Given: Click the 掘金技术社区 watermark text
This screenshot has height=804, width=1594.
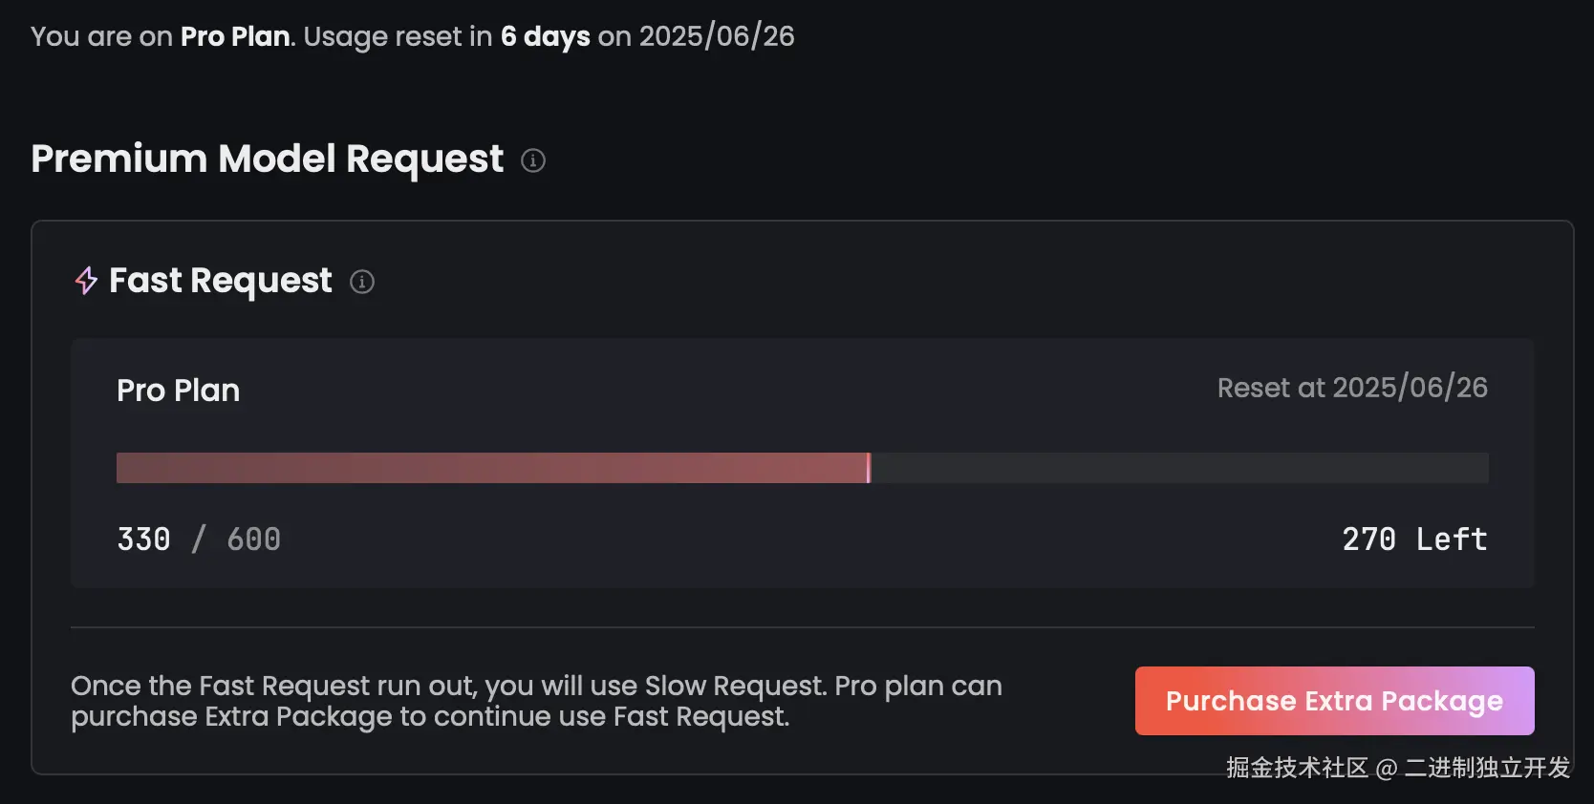Looking at the screenshot, I should (x=1297, y=768).
